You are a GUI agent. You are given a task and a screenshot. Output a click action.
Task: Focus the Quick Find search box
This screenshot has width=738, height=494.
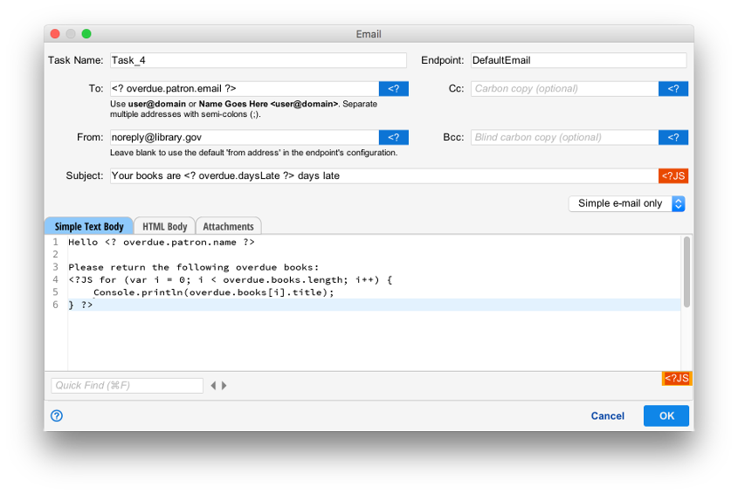tap(128, 386)
